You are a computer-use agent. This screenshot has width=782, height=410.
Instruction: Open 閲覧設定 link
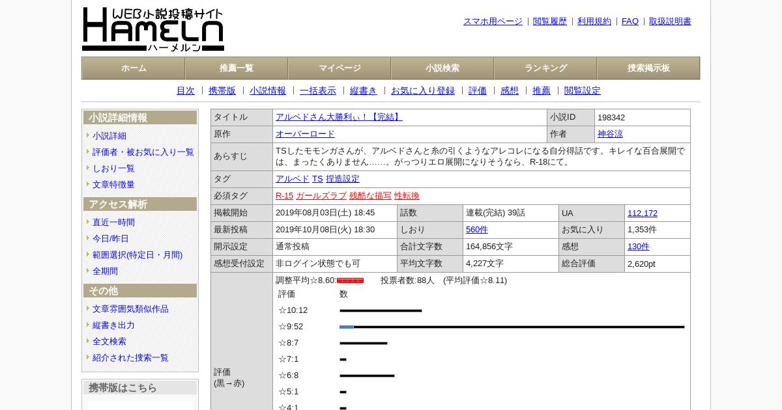tap(583, 91)
